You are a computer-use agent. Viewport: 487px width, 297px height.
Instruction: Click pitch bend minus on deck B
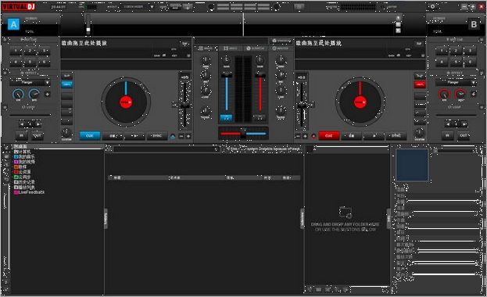[298, 136]
